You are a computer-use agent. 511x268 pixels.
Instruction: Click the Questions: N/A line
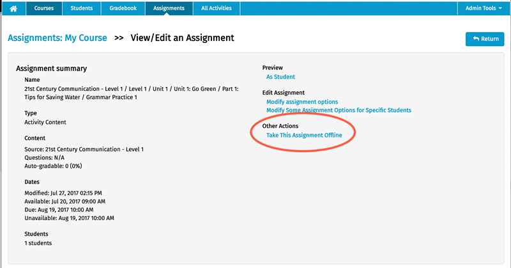[x=44, y=158]
